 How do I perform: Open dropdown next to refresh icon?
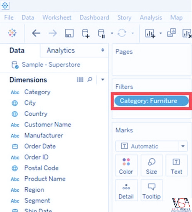click(x=133, y=33)
